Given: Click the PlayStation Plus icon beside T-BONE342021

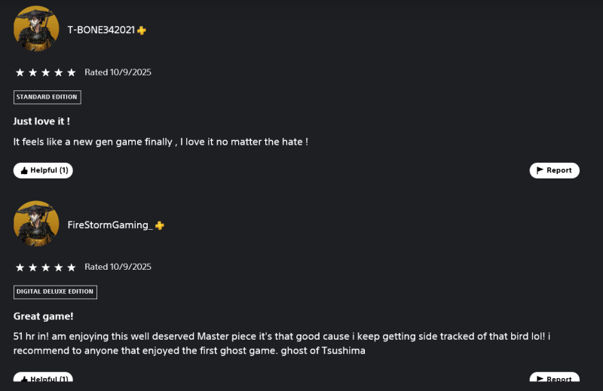Looking at the screenshot, I should tap(142, 30).
